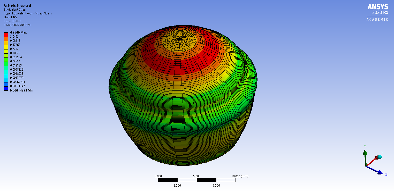Select the cyan legend band below 0.0028038
This screenshot has height=192, width=394.
[6, 76]
